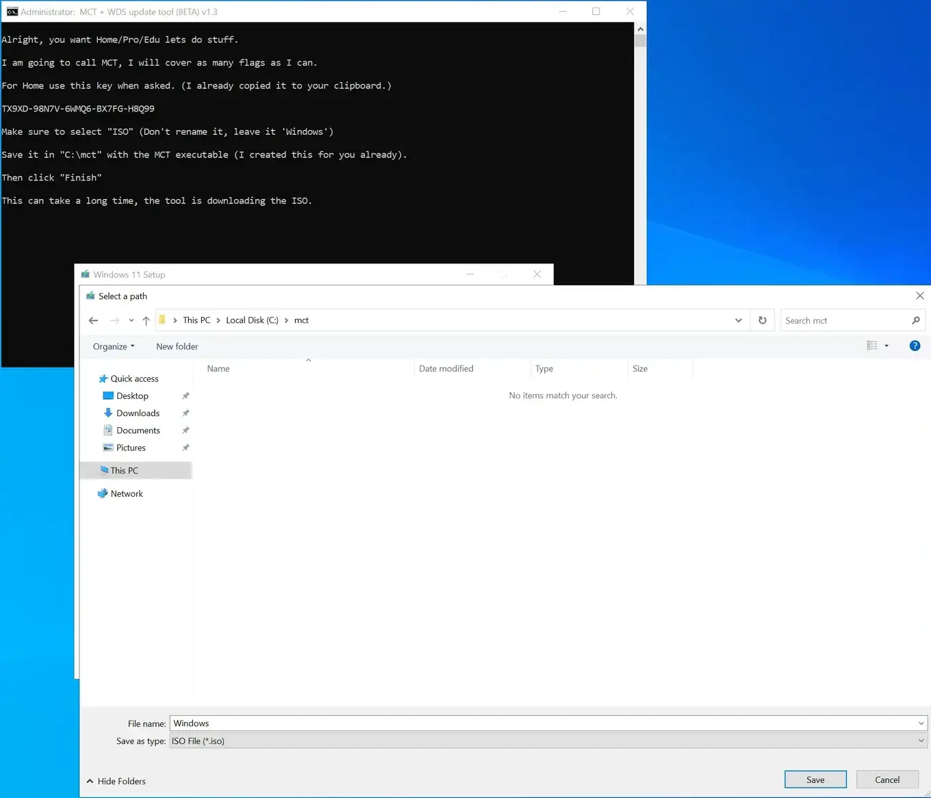This screenshot has height=798, width=931.
Task: Expand chevron after This PC breadcrumb
Action: point(218,320)
